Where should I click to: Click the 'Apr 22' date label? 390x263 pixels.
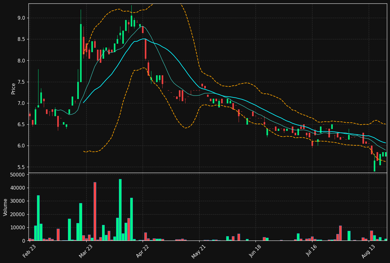tap(142, 251)
